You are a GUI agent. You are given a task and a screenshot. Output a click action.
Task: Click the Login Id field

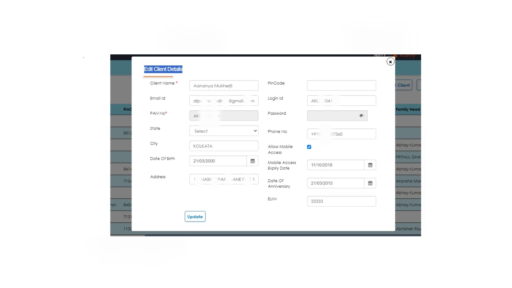pyautogui.click(x=342, y=101)
